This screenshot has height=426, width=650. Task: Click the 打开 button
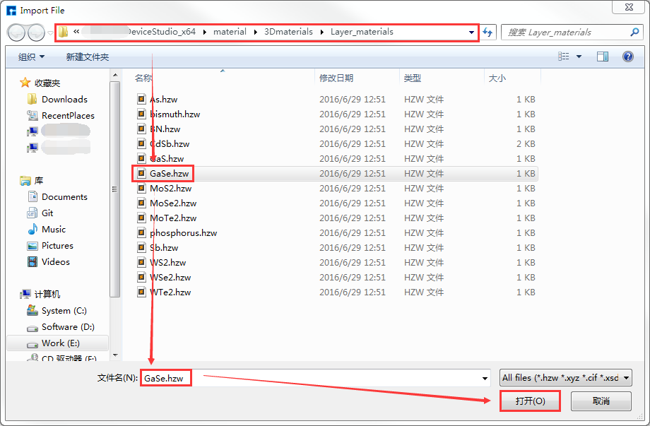click(530, 401)
